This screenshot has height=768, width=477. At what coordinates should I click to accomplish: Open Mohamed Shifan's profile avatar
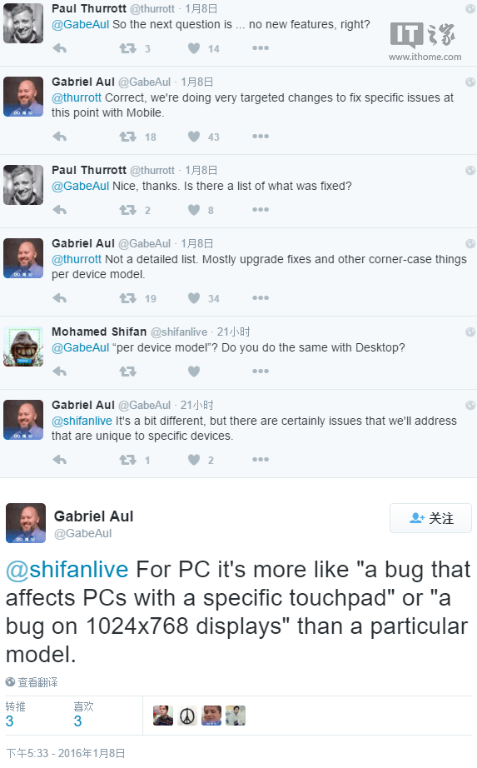click(x=23, y=347)
